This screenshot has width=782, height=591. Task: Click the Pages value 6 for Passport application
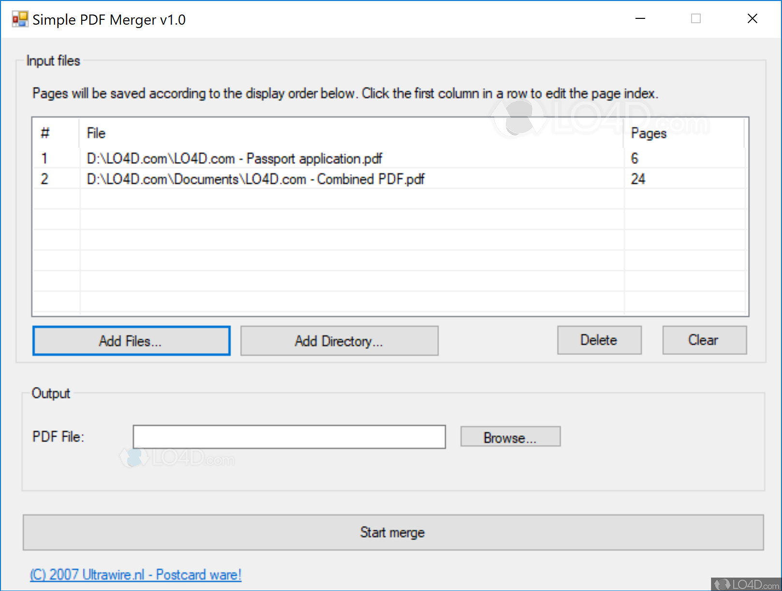(634, 158)
